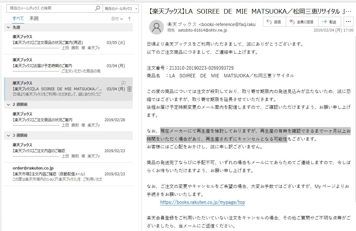356x231 pixels.
Task: Click the 返信 reply button
Action: click(x=274, y=22)
